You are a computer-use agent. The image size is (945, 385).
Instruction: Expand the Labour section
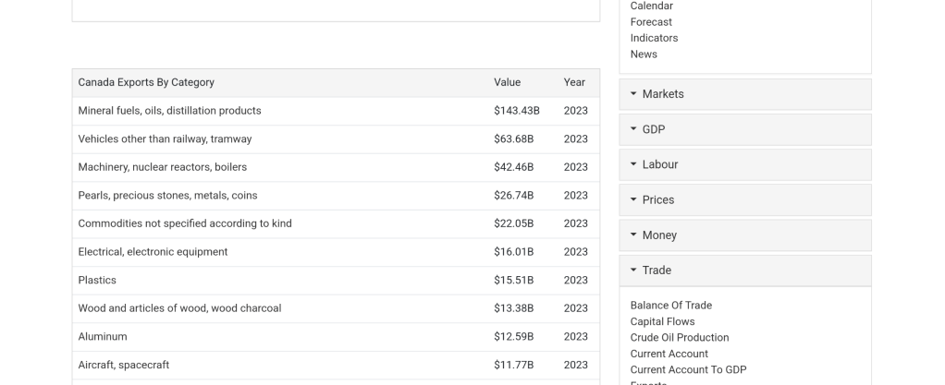tap(659, 164)
